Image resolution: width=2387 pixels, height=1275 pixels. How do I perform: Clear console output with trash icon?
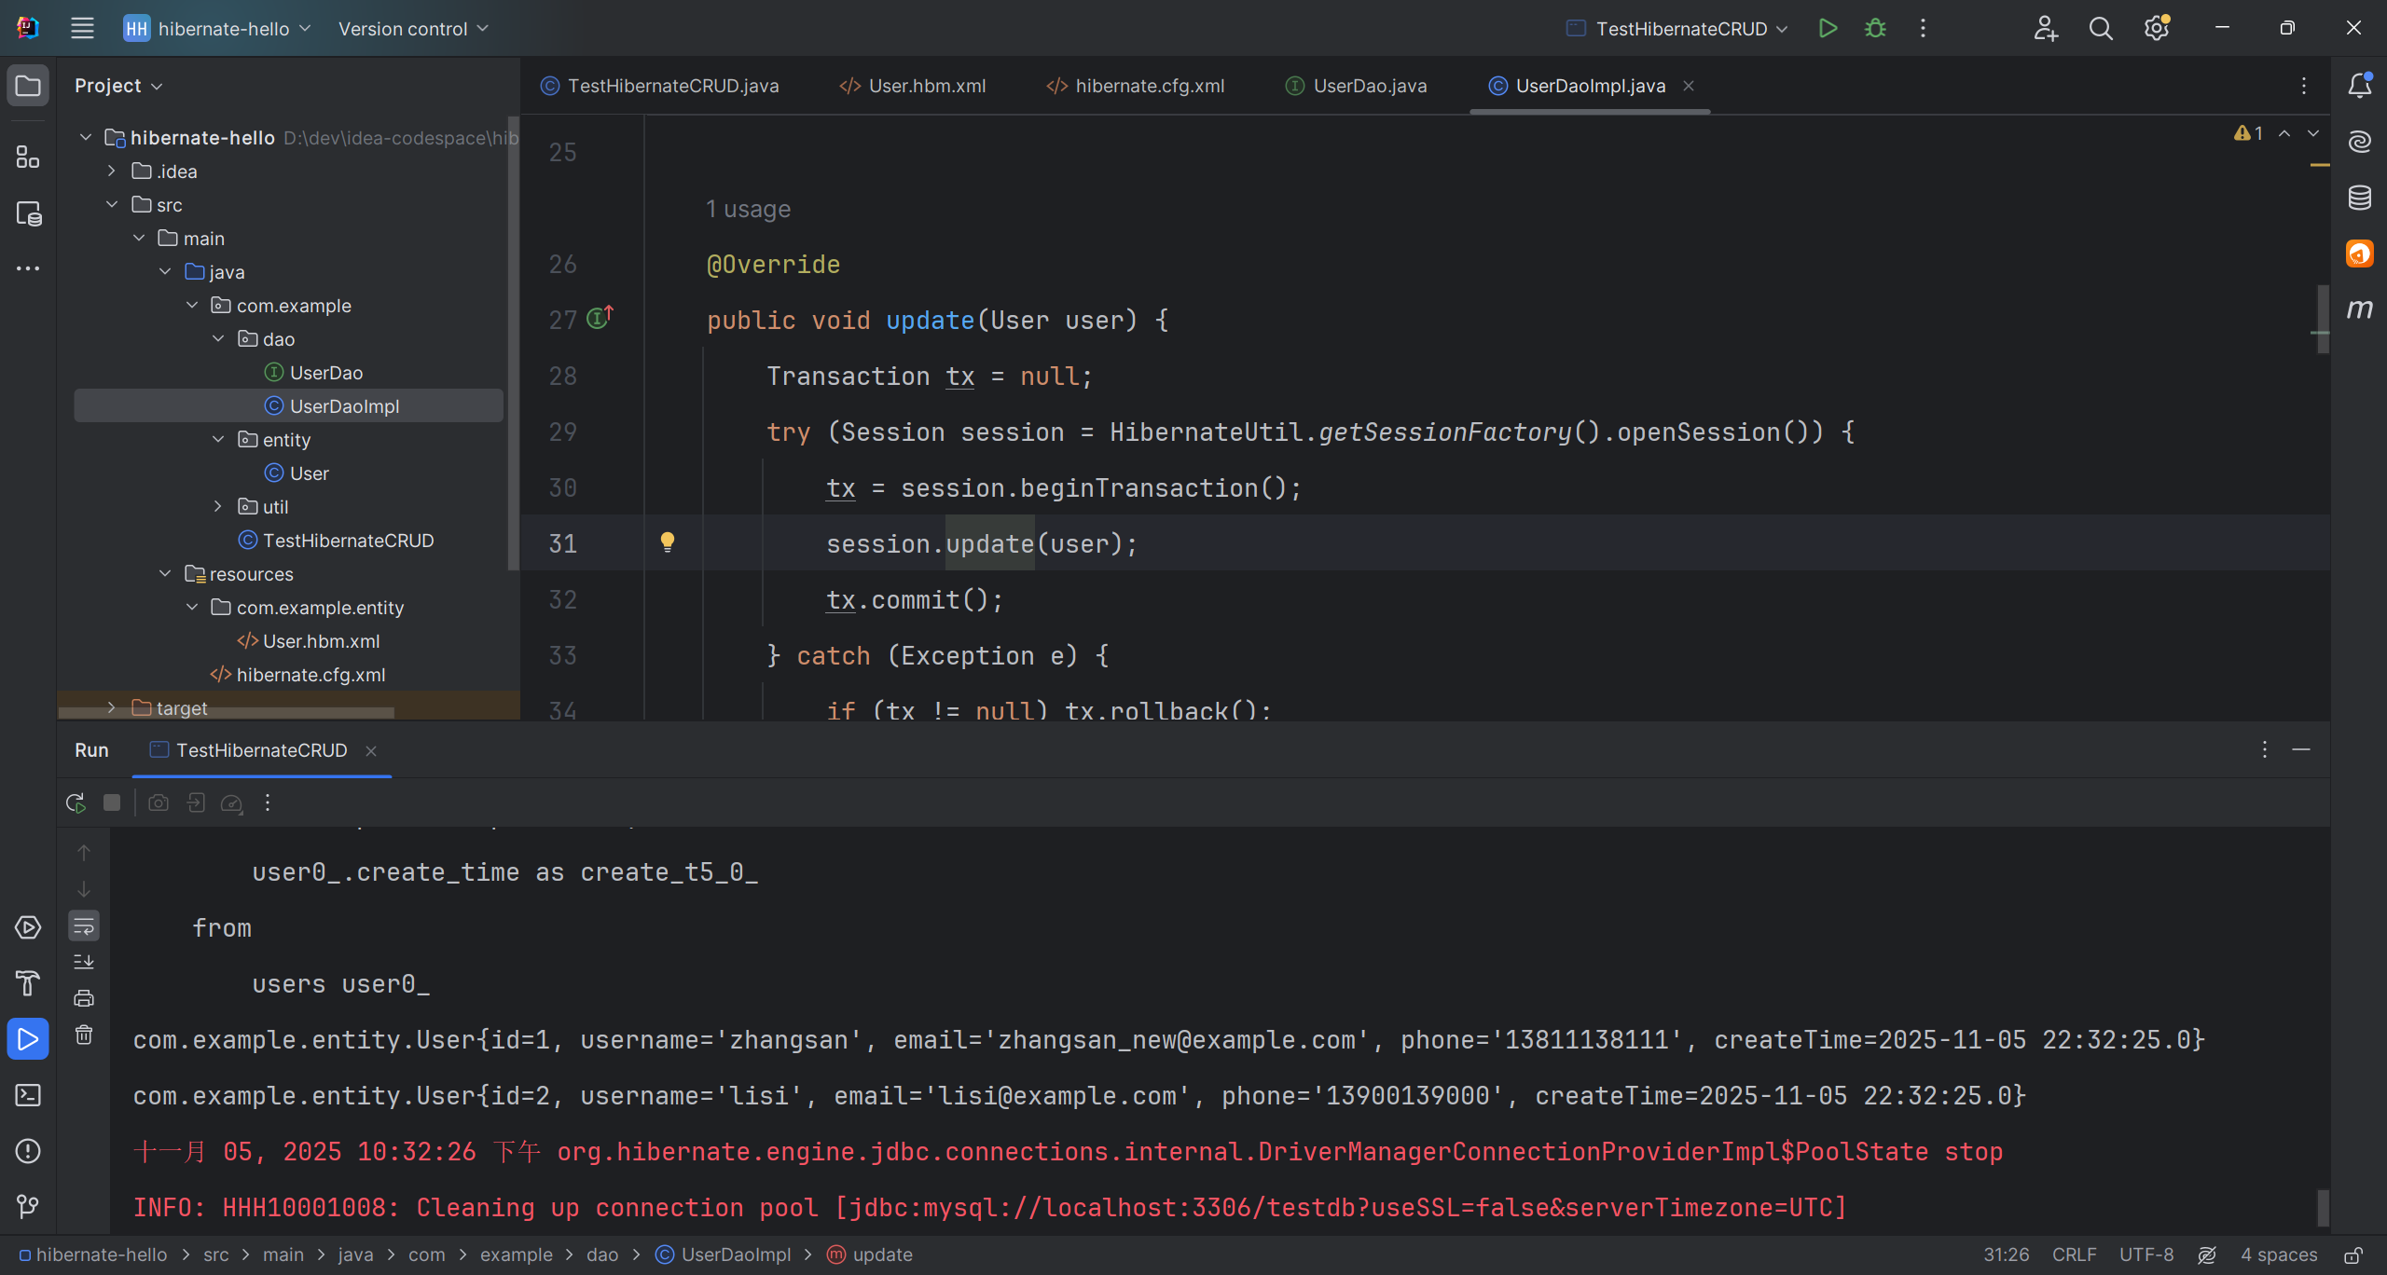coord(84,1035)
